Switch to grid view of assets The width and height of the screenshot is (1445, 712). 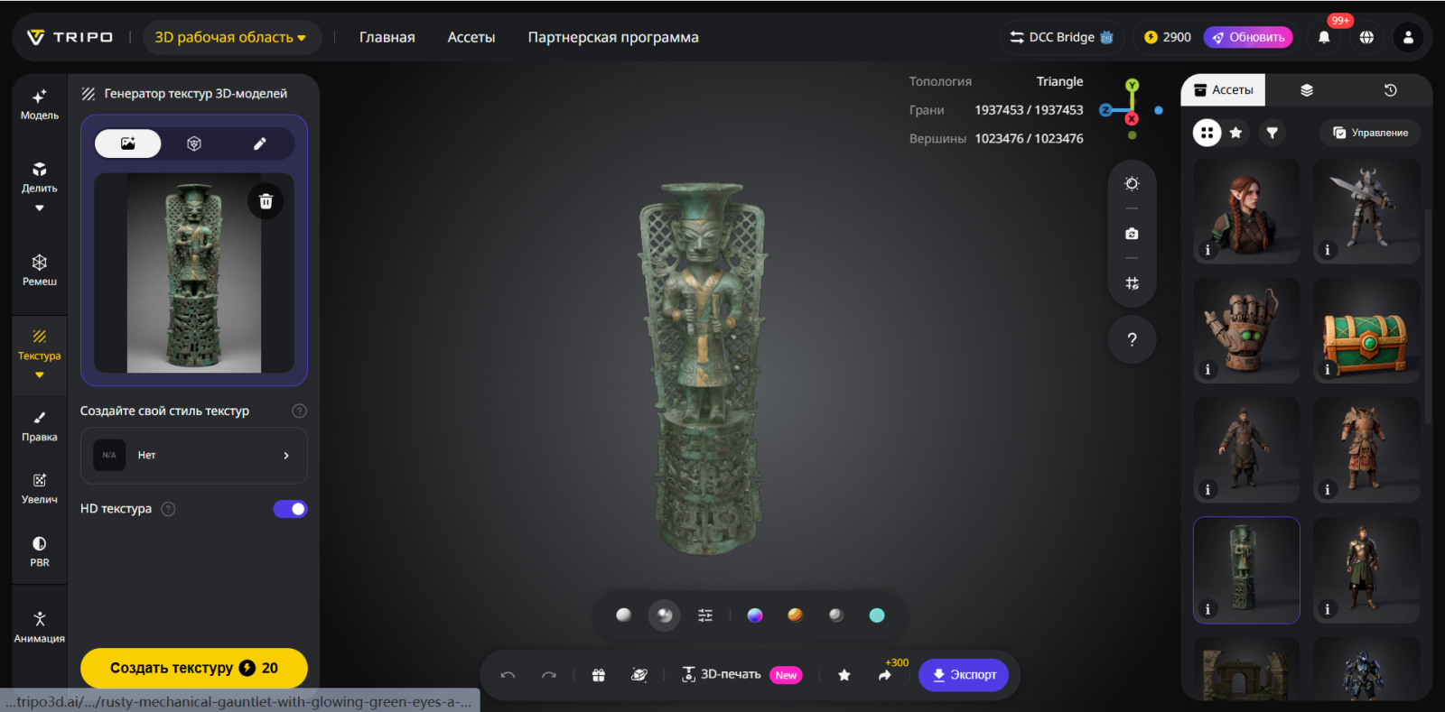point(1207,133)
